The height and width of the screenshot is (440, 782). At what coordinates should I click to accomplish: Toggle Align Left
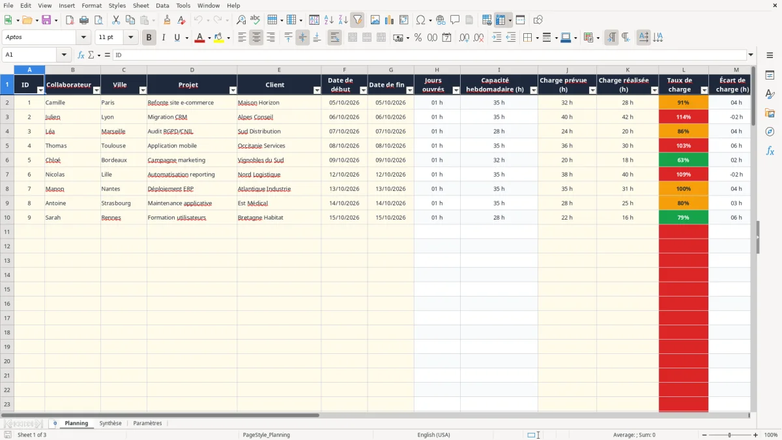click(242, 38)
